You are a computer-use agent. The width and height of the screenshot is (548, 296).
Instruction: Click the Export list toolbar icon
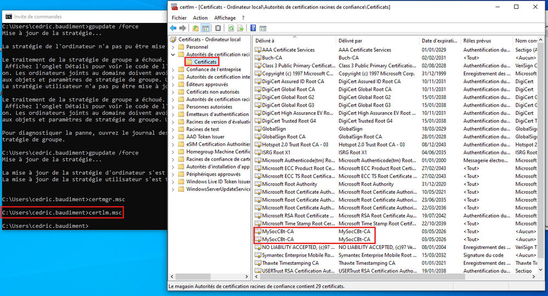(x=241, y=28)
